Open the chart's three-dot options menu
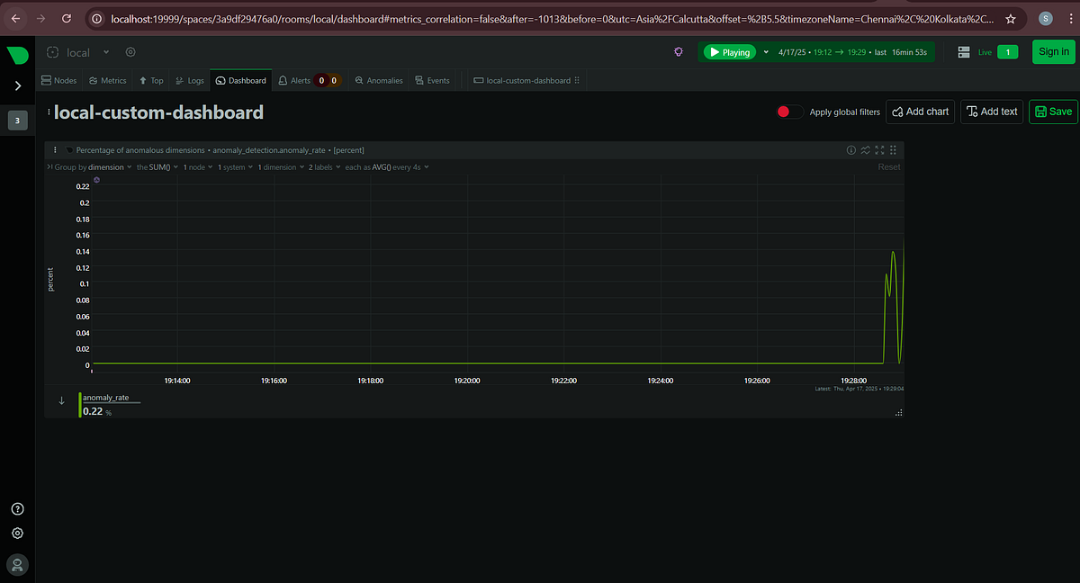The width and height of the screenshot is (1080, 583). 55,149
